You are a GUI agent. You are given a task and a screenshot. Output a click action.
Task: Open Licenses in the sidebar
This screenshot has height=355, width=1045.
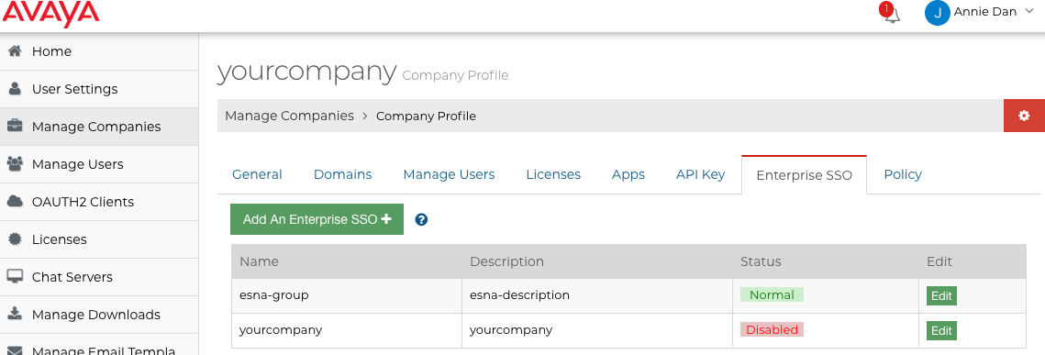(99, 239)
